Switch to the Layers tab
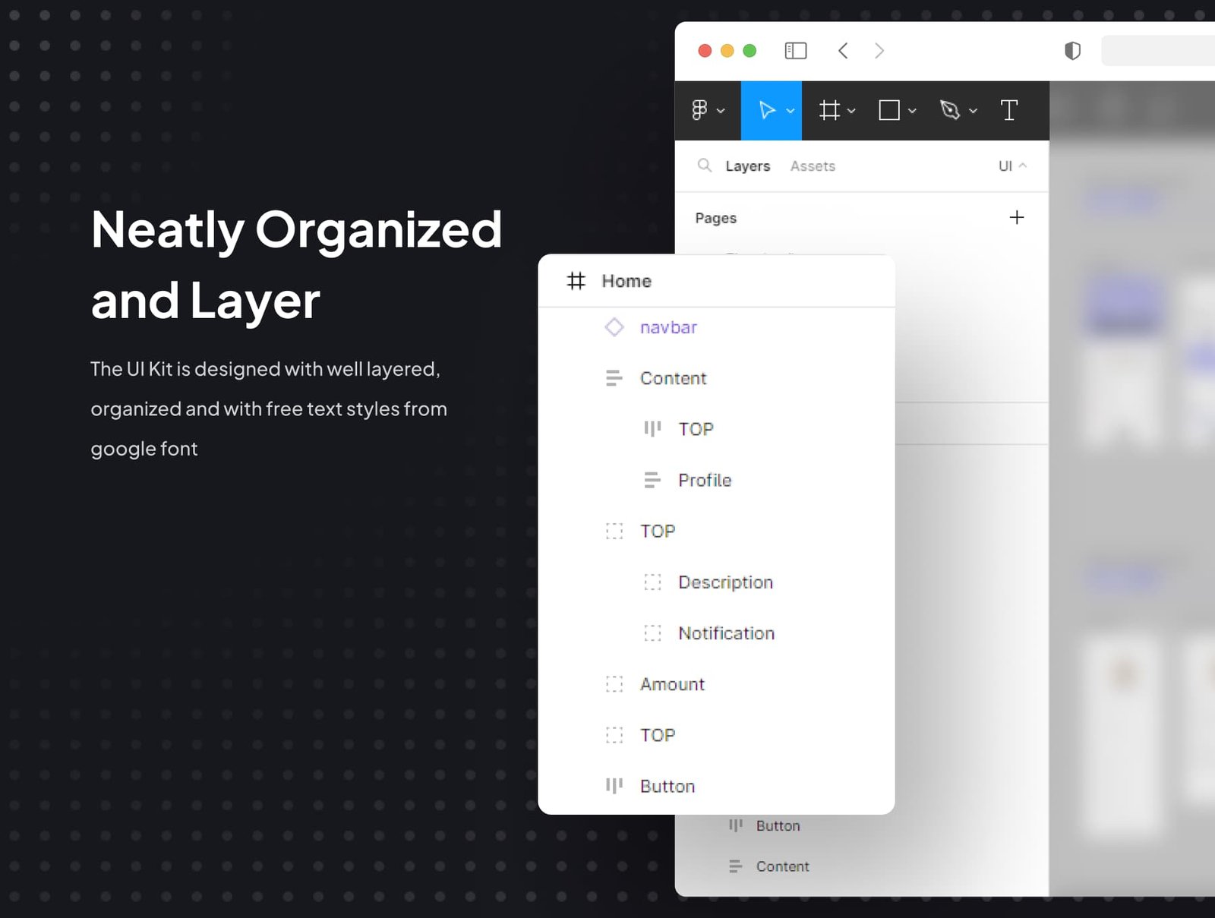Viewport: 1215px width, 918px height. point(747,166)
